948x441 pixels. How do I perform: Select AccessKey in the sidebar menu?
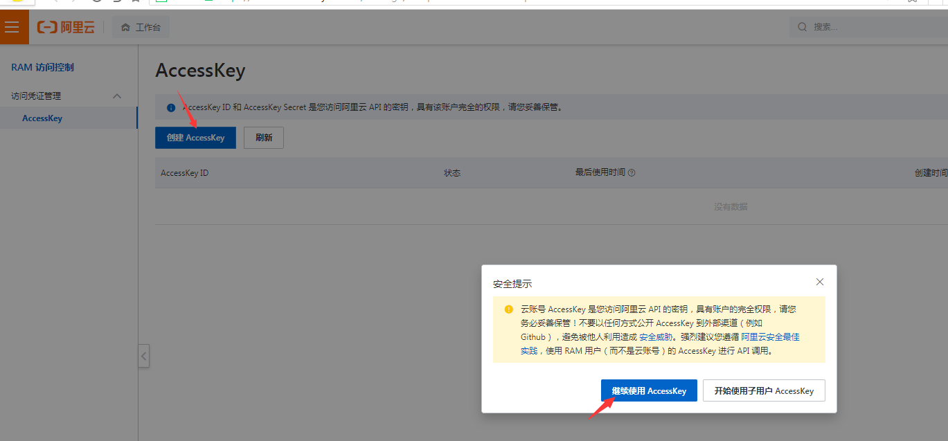[x=42, y=118]
